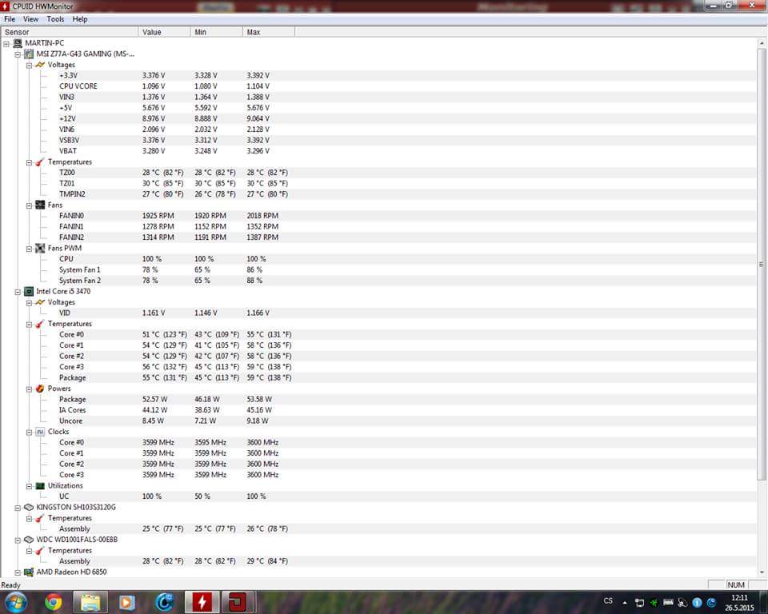Collapse the MSI Z77A-G43 GAMING node
768x614 pixels.
point(18,54)
